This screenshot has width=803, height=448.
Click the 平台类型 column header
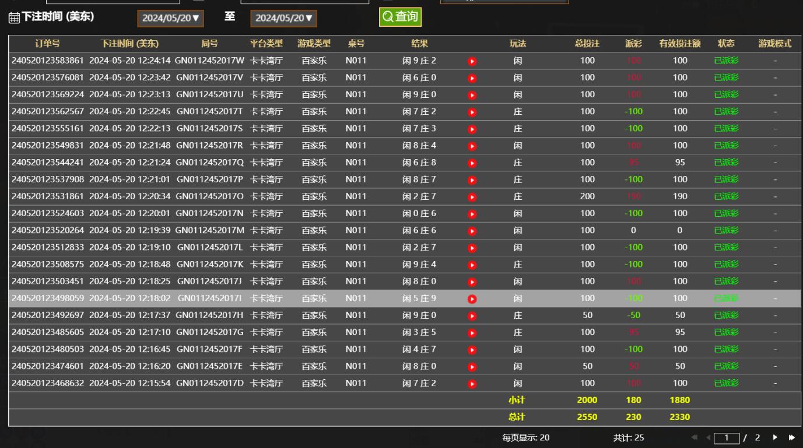click(x=267, y=44)
